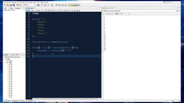This screenshot has width=184, height=103.
Task: Click code line 11 with count($array)
Action: point(50,42)
